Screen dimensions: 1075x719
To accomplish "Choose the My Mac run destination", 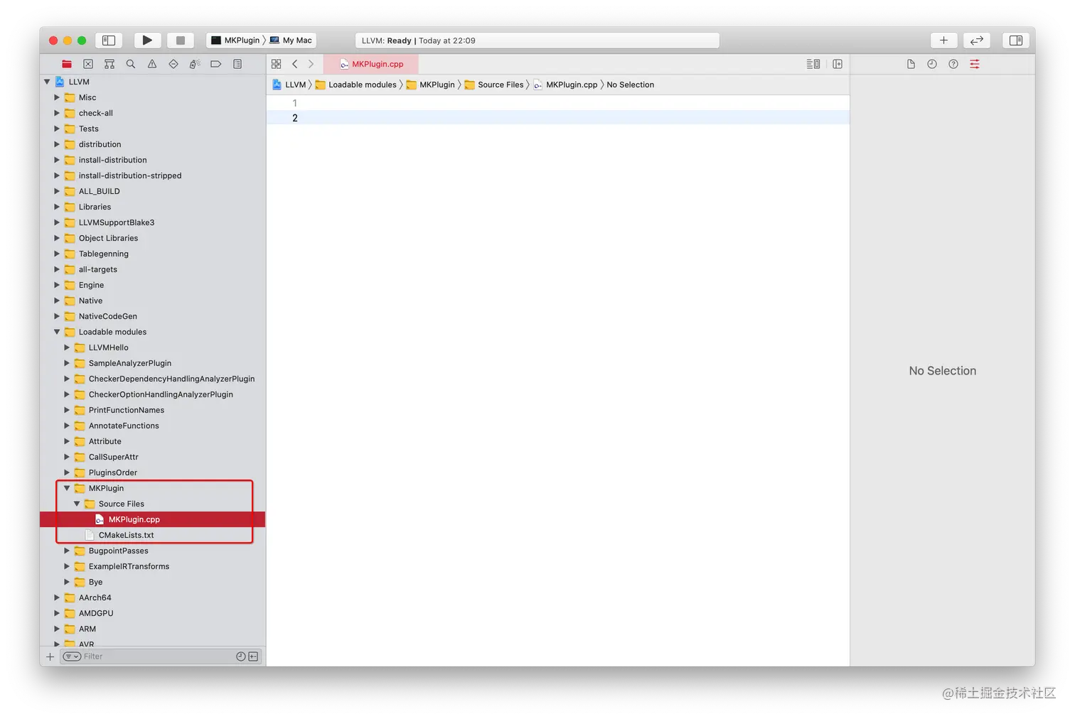I will (291, 40).
